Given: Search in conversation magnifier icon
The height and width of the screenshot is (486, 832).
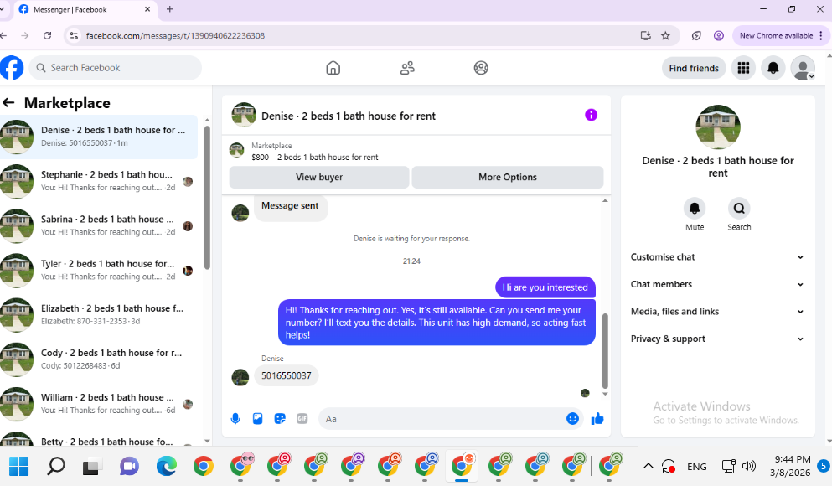Looking at the screenshot, I should point(739,209).
